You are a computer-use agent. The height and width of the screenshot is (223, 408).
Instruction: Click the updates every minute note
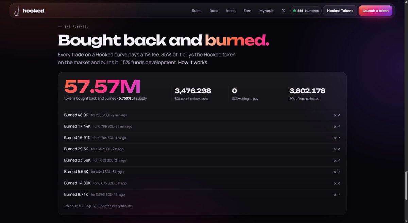click(116, 206)
